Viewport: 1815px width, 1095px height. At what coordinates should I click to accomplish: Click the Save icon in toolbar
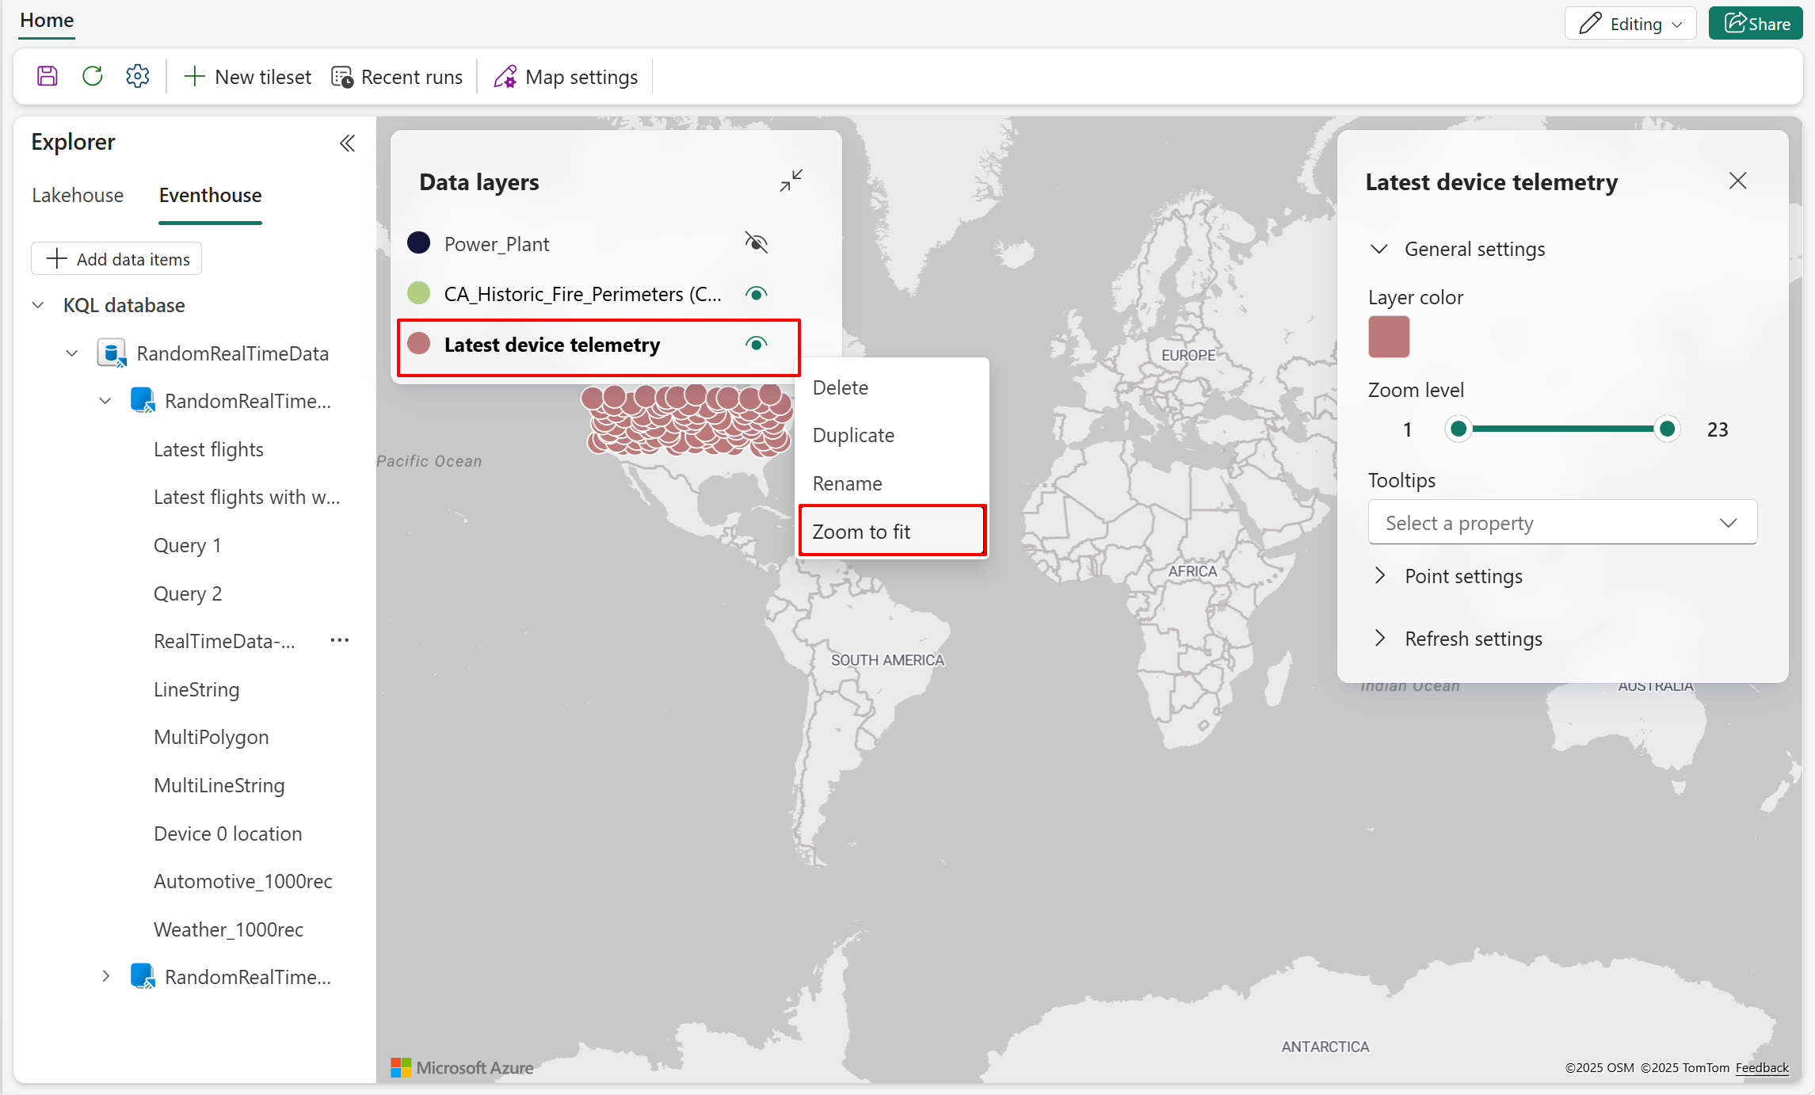(x=48, y=77)
